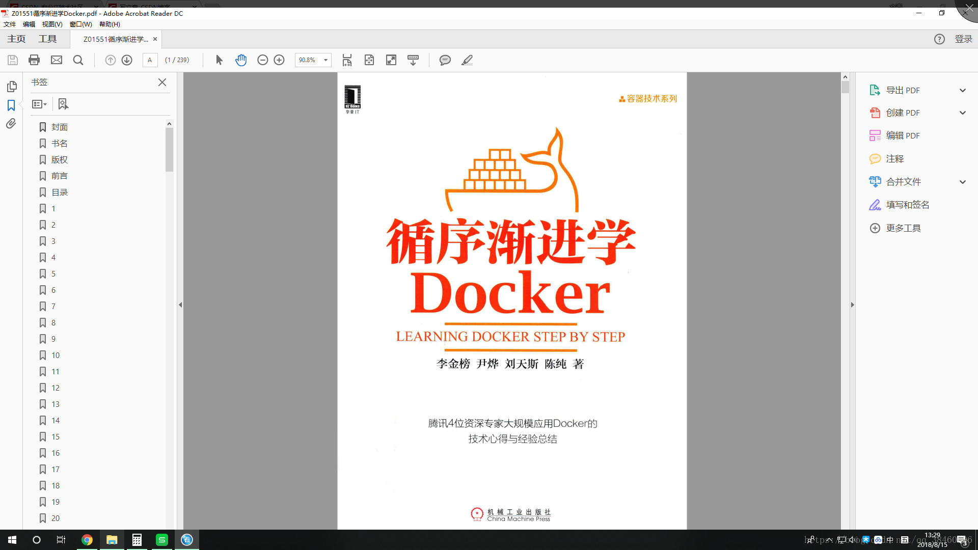Open the 视图(V) menu

52,24
